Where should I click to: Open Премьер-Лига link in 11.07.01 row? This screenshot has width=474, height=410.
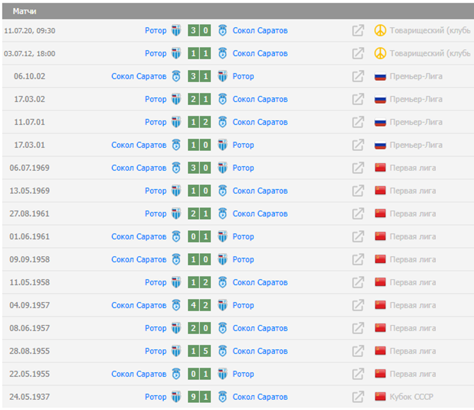[416, 122]
